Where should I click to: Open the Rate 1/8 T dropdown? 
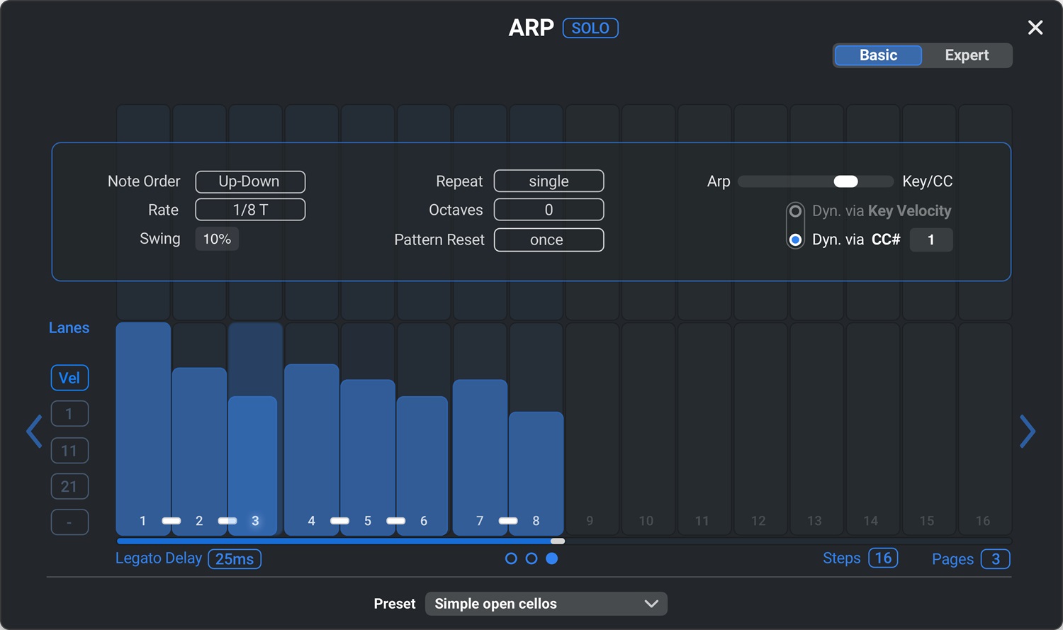click(x=250, y=210)
